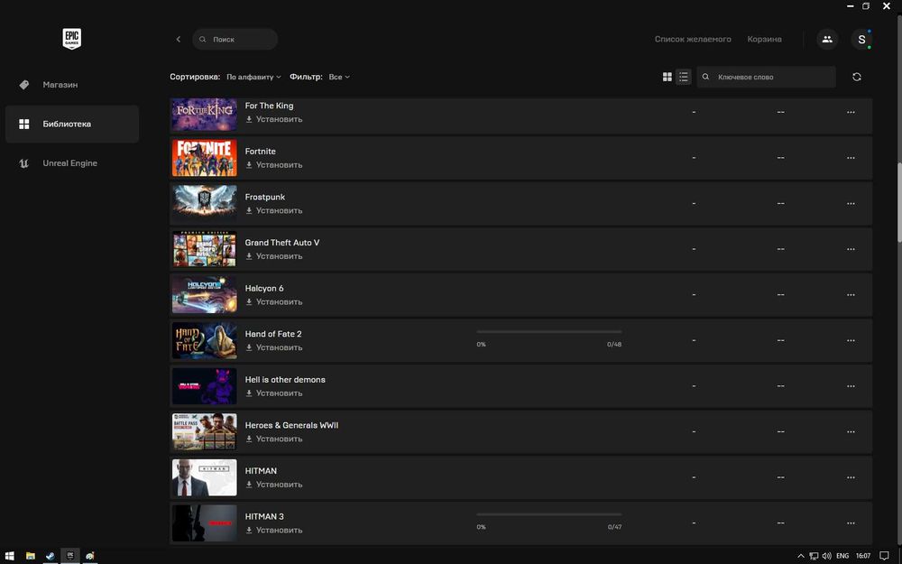This screenshot has height=564, width=902.
Task: Click the HITMAN cover thumbnail
Action: click(x=204, y=477)
